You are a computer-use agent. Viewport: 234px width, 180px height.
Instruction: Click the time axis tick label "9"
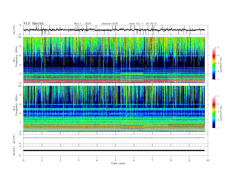189,160
